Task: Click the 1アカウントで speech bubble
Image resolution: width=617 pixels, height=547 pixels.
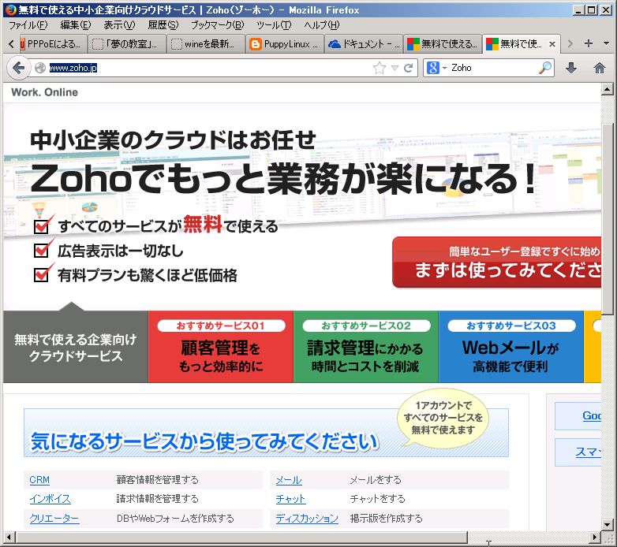Action: click(443, 418)
